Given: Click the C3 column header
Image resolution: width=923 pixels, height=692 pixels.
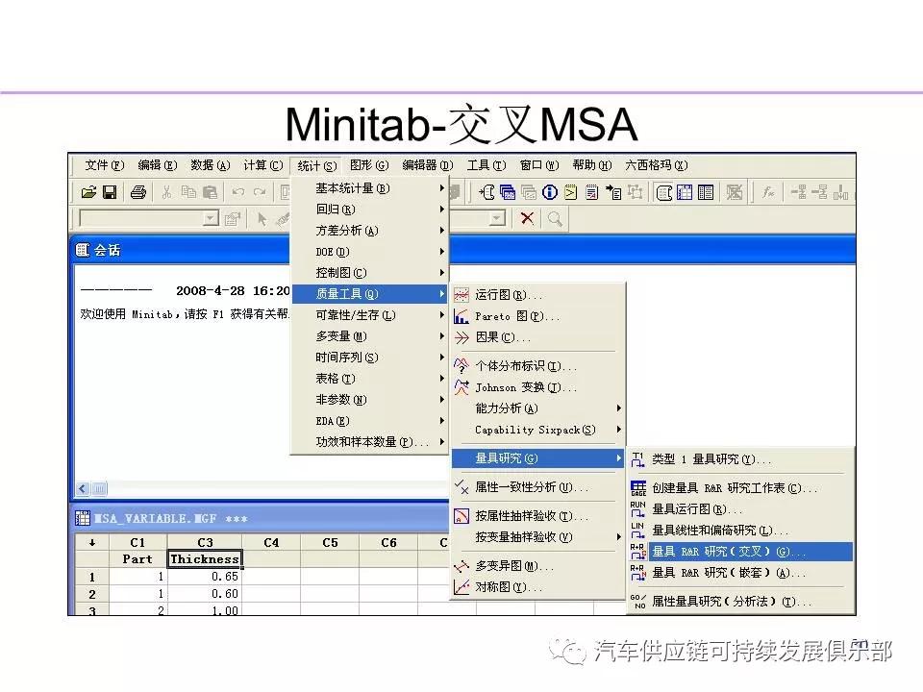Looking at the screenshot, I should point(205,542).
